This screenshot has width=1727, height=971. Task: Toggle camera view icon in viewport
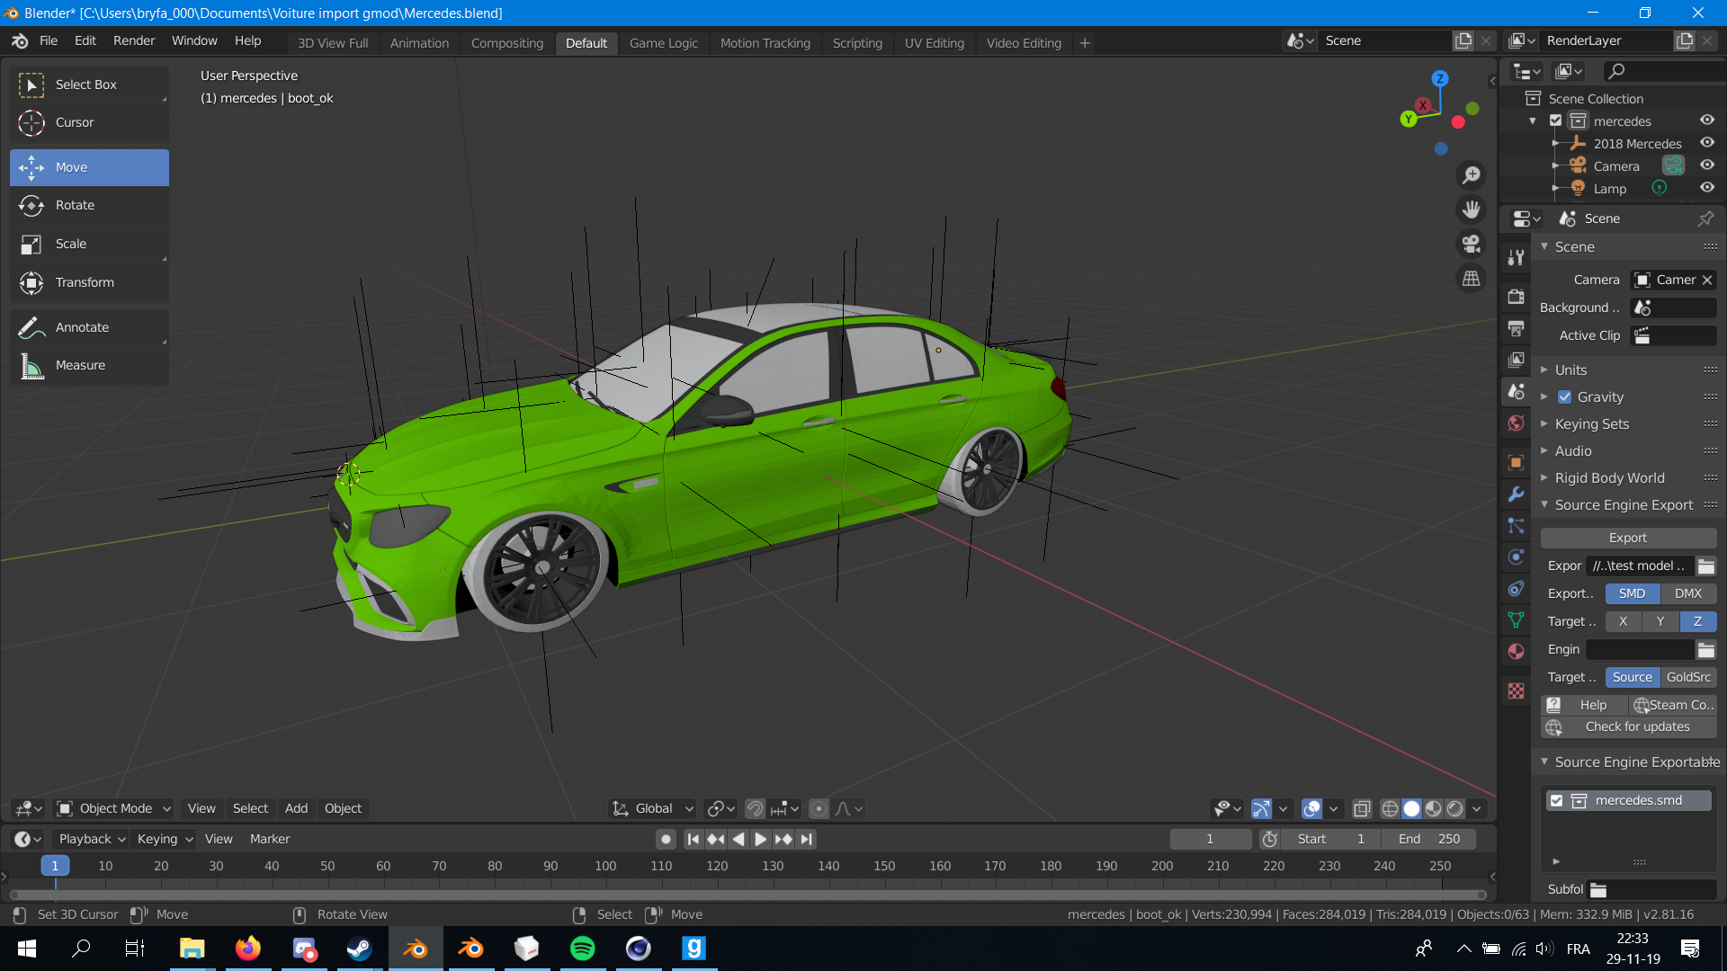[x=1472, y=244]
